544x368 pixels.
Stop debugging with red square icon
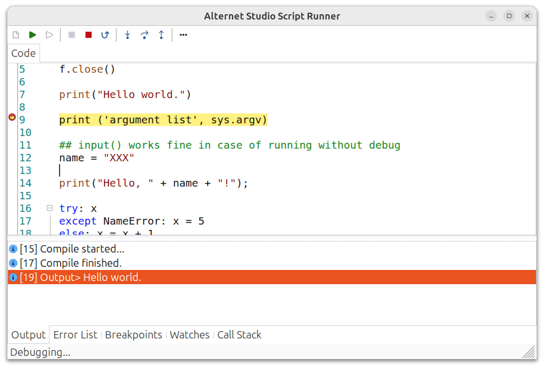89,35
